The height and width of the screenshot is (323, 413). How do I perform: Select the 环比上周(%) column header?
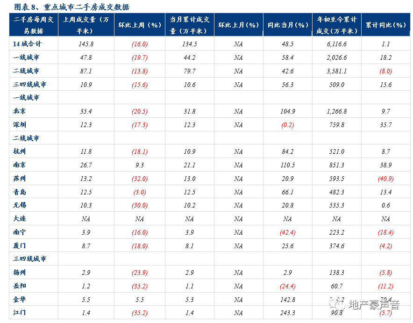pos(140,25)
